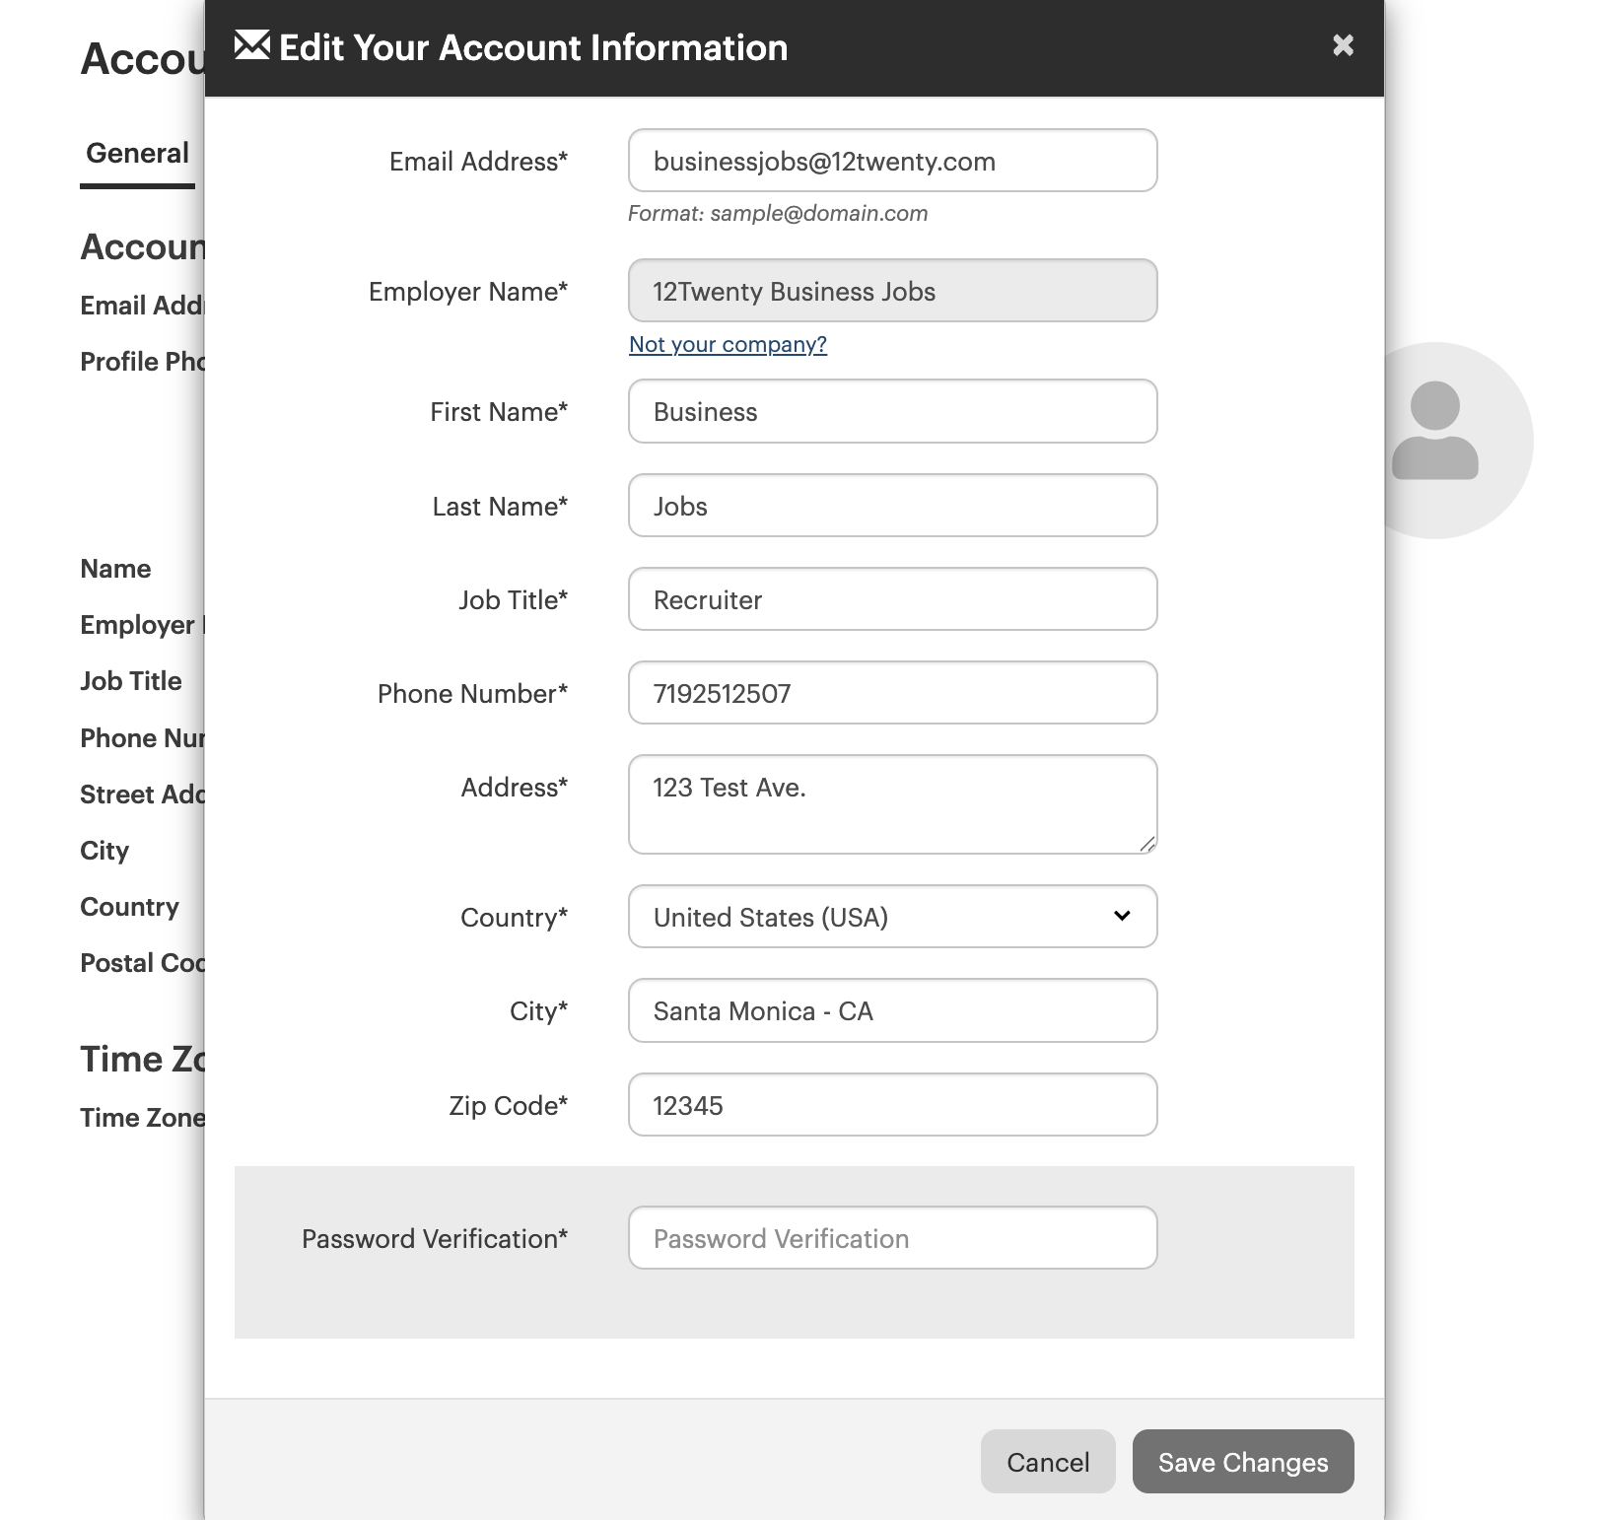Click the Cancel button
Screen dimensions: 1597x1520
pyautogui.click(x=1048, y=1462)
